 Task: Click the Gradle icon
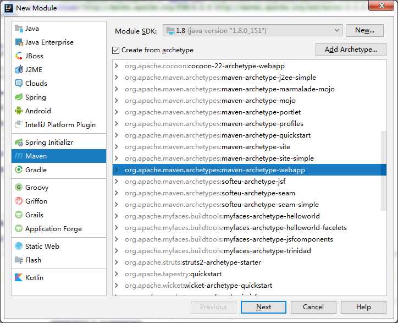point(19,170)
